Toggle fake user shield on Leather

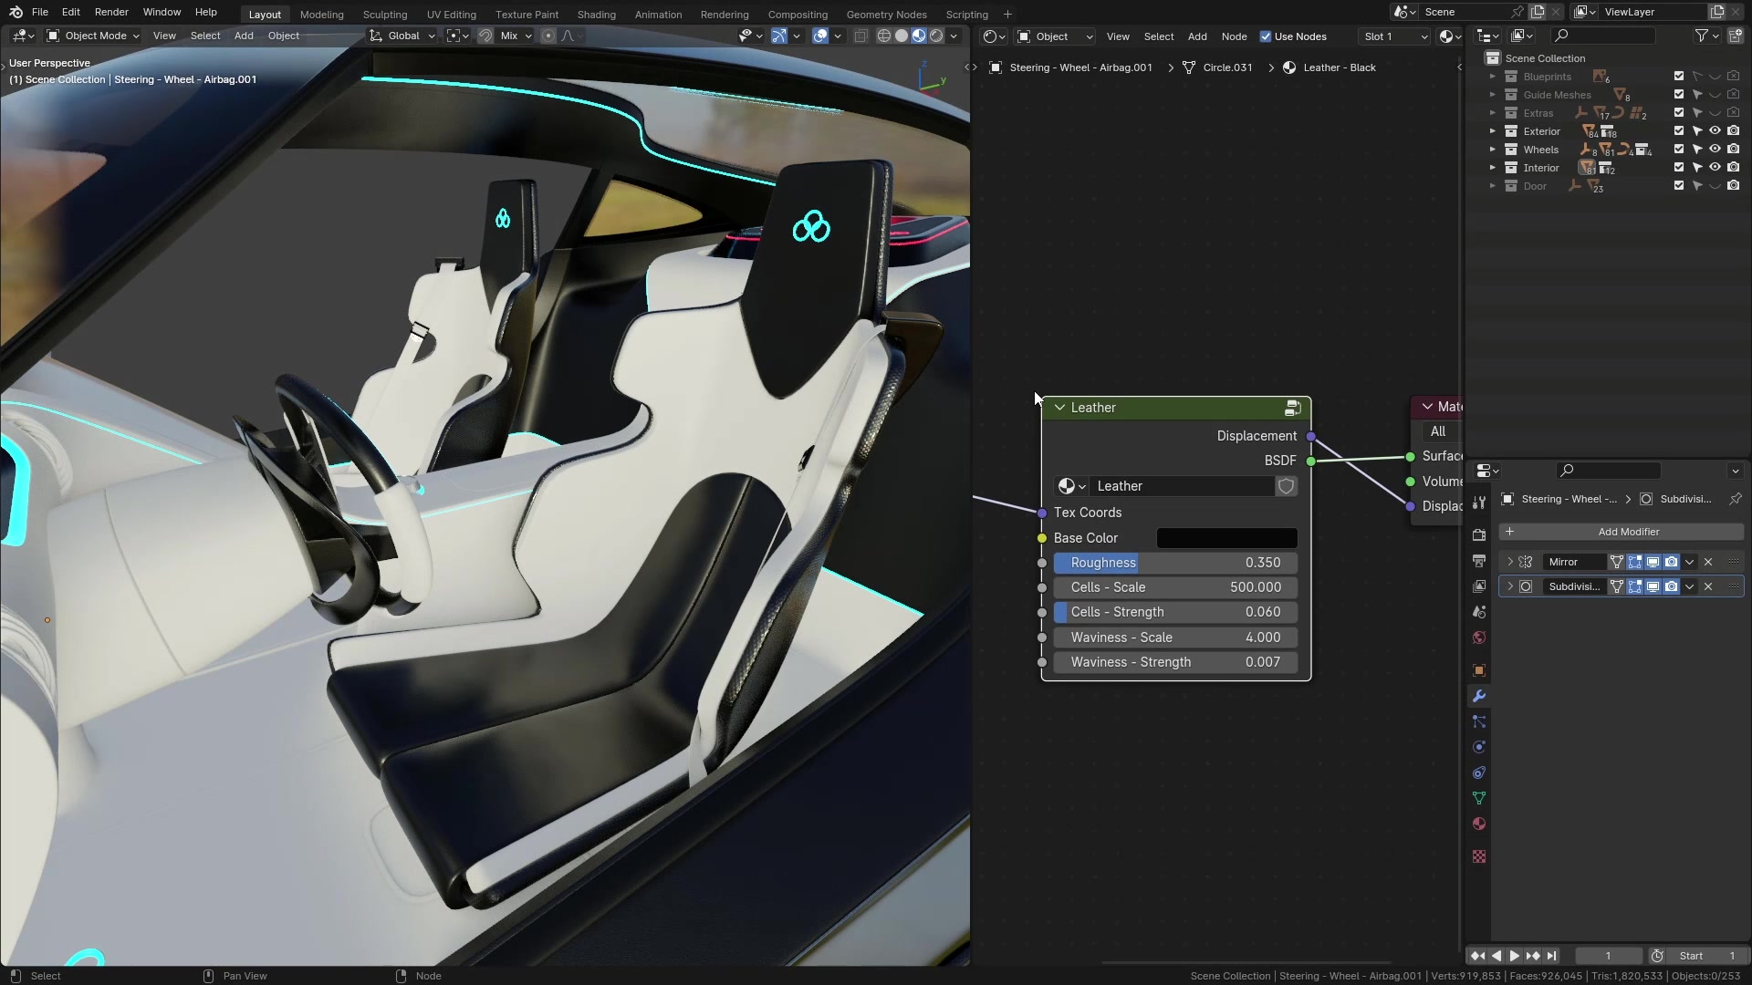1286,486
